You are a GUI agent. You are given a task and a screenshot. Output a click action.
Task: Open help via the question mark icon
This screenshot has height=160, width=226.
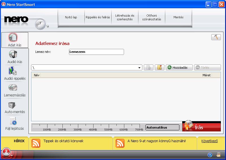[x=210, y=155]
